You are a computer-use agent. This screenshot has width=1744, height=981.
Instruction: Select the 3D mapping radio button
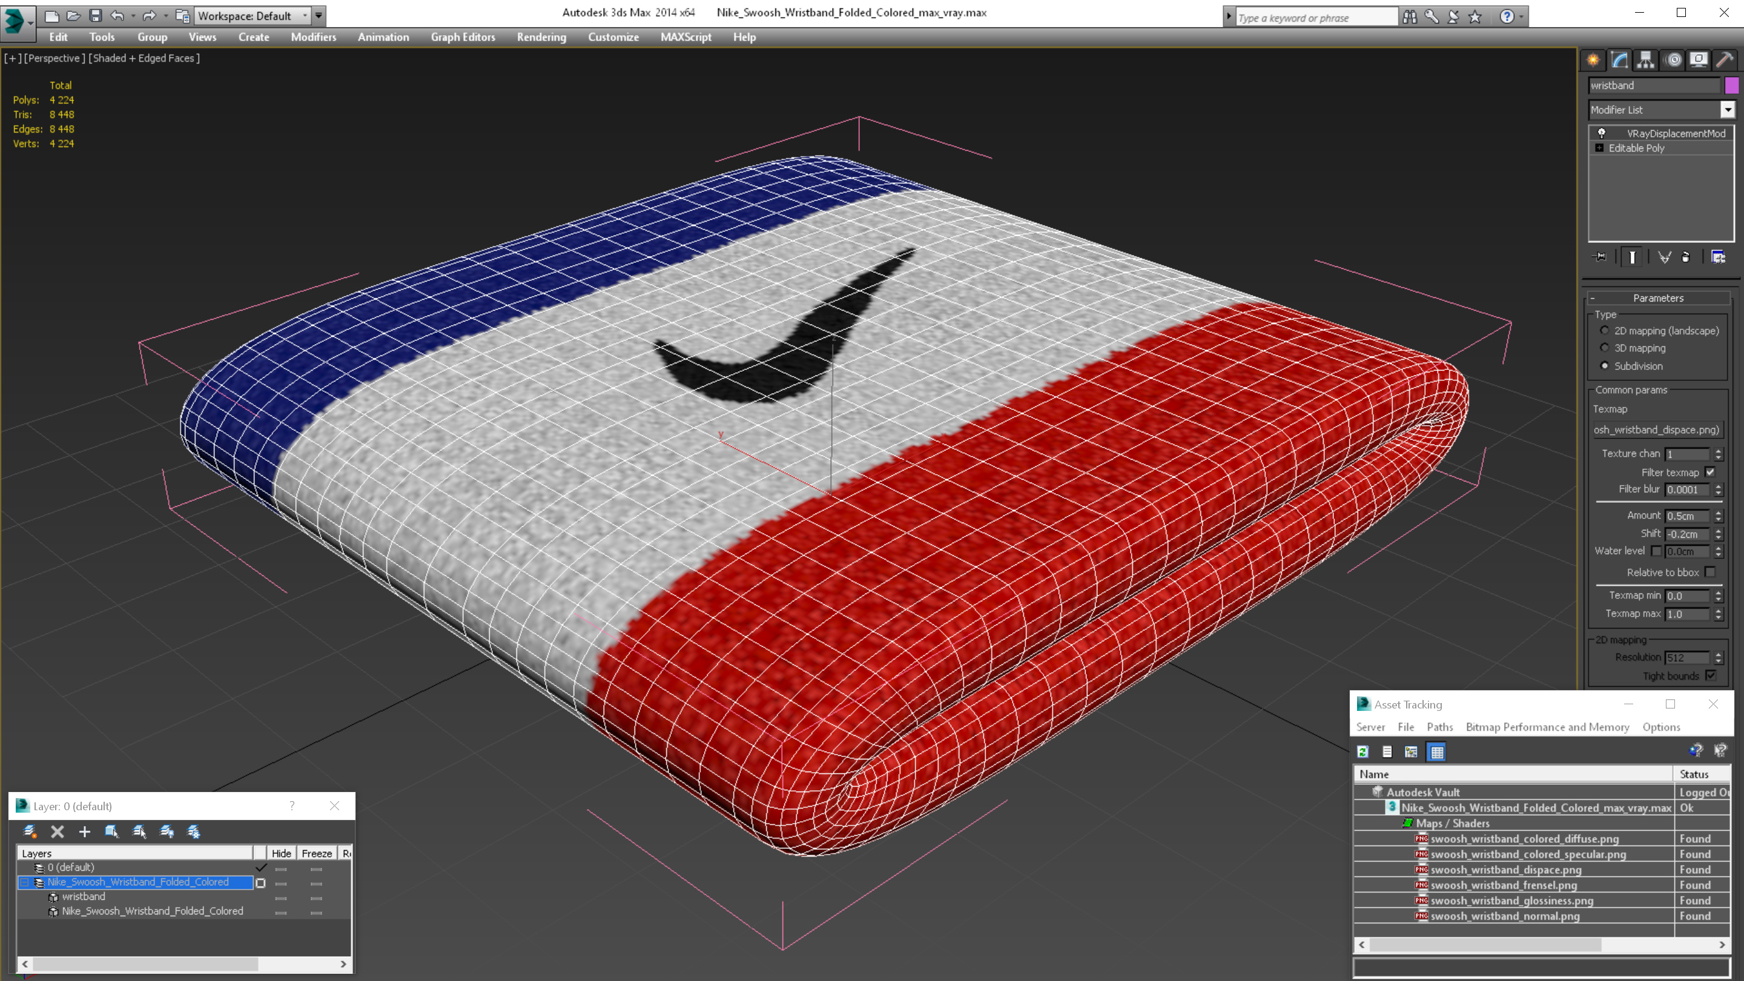[x=1605, y=348]
